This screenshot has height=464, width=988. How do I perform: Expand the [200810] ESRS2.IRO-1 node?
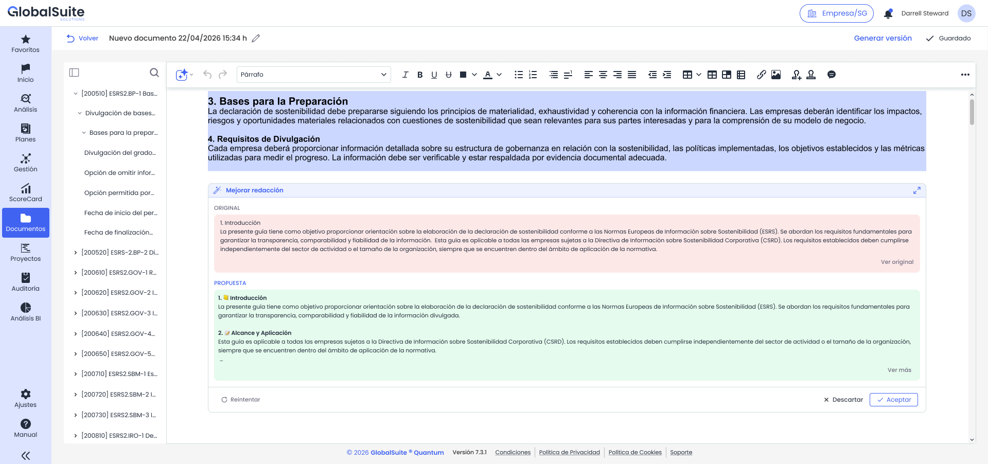click(76, 436)
